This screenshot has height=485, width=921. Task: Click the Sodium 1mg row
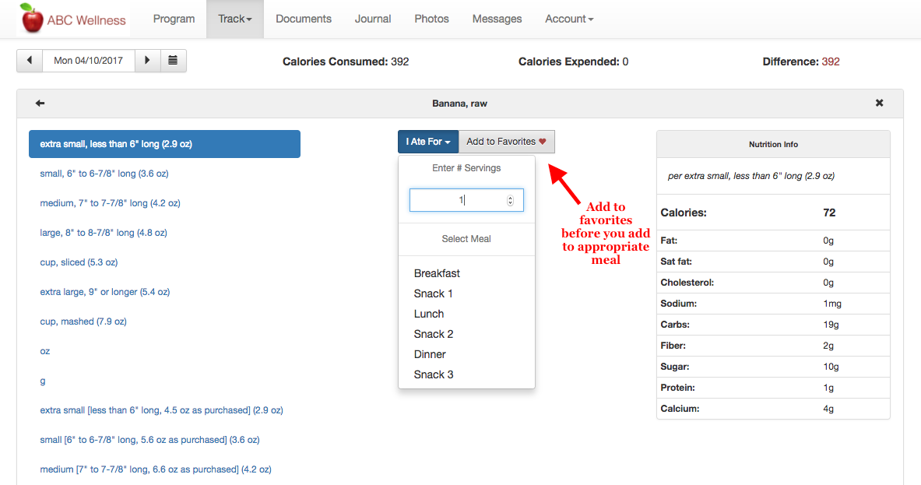click(x=773, y=304)
